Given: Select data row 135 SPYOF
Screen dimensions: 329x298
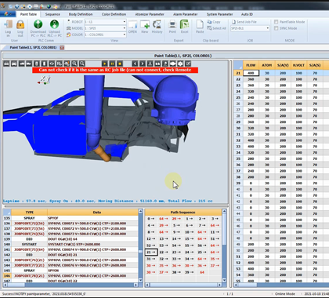Looking at the screenshot, I should tap(70, 218).
